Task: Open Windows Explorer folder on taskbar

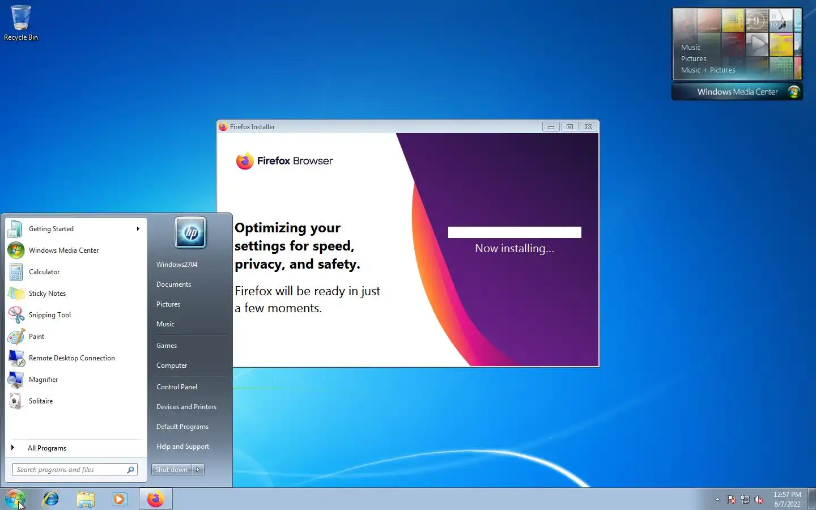Action: click(x=86, y=499)
